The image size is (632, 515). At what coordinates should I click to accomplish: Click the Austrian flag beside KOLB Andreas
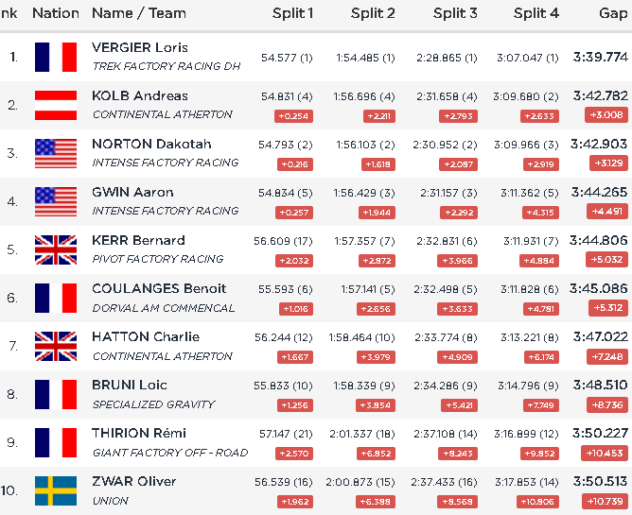[x=56, y=105]
